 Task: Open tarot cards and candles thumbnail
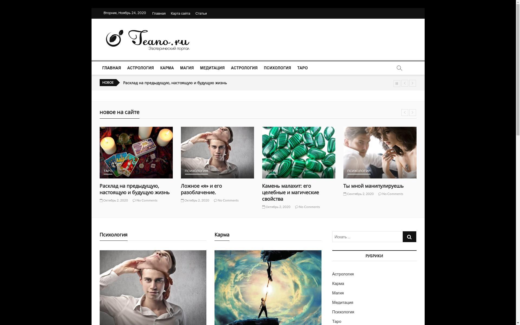(136, 152)
